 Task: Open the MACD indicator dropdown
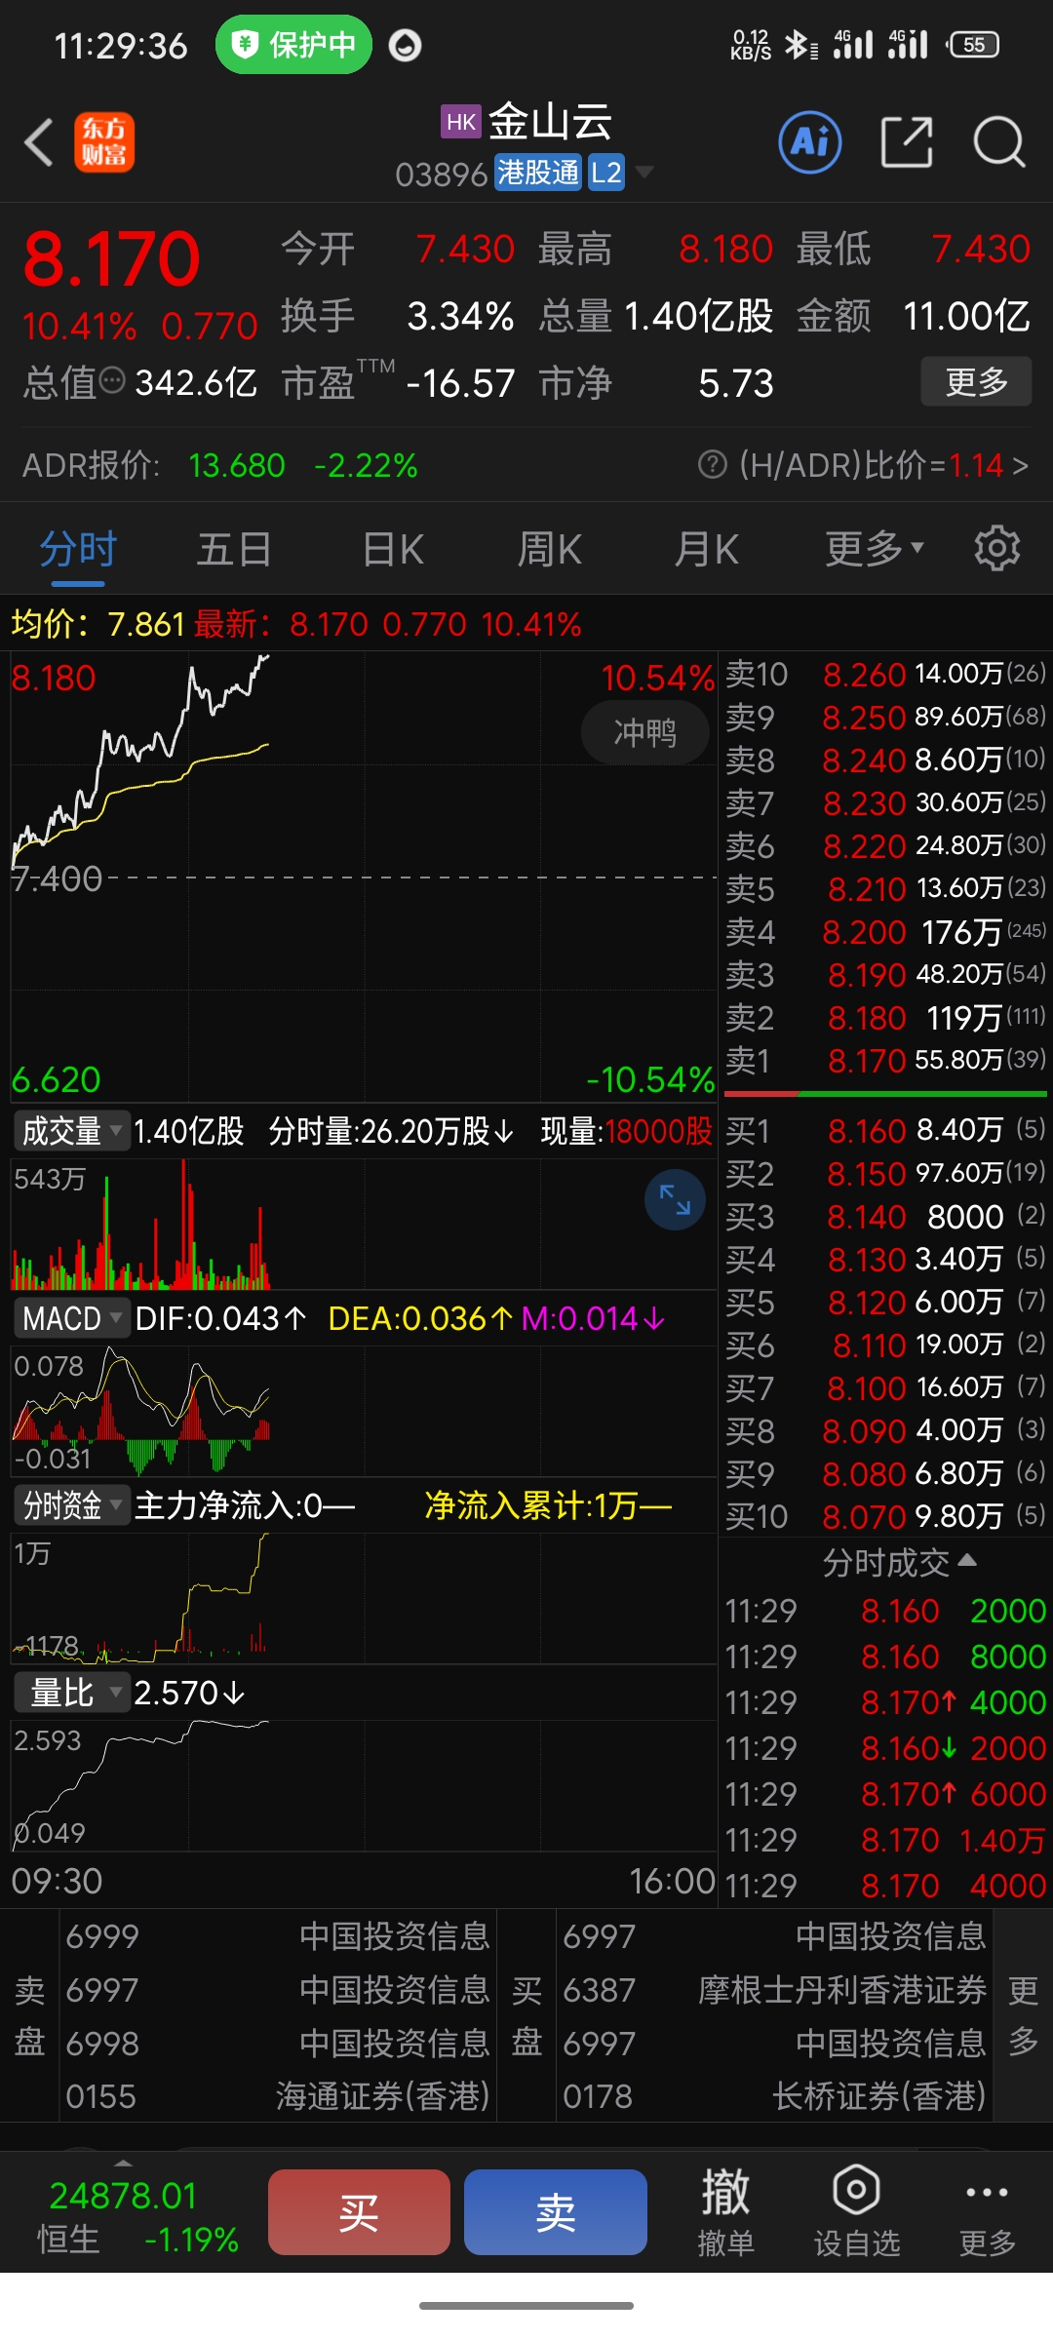(x=72, y=1318)
